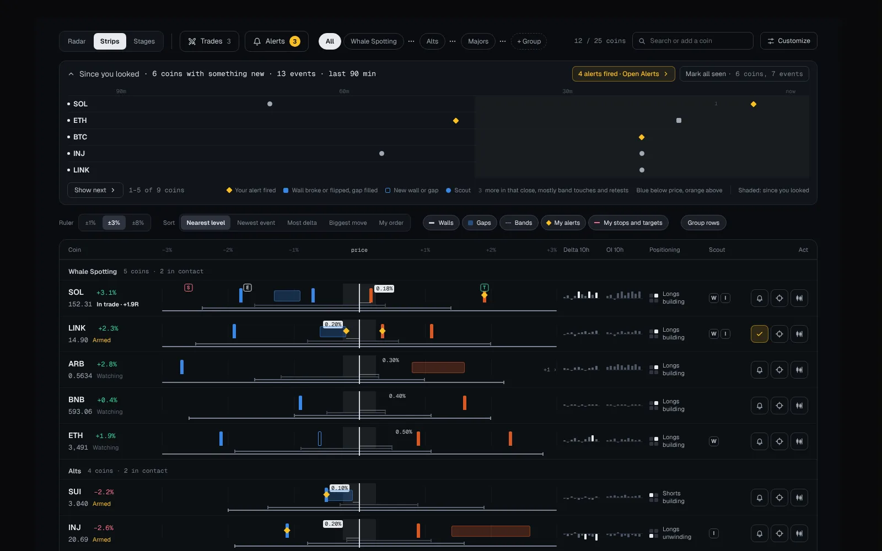Image resolution: width=882 pixels, height=551 pixels.
Task: Focus the Search or add a coin field
Action: pyautogui.click(x=693, y=41)
